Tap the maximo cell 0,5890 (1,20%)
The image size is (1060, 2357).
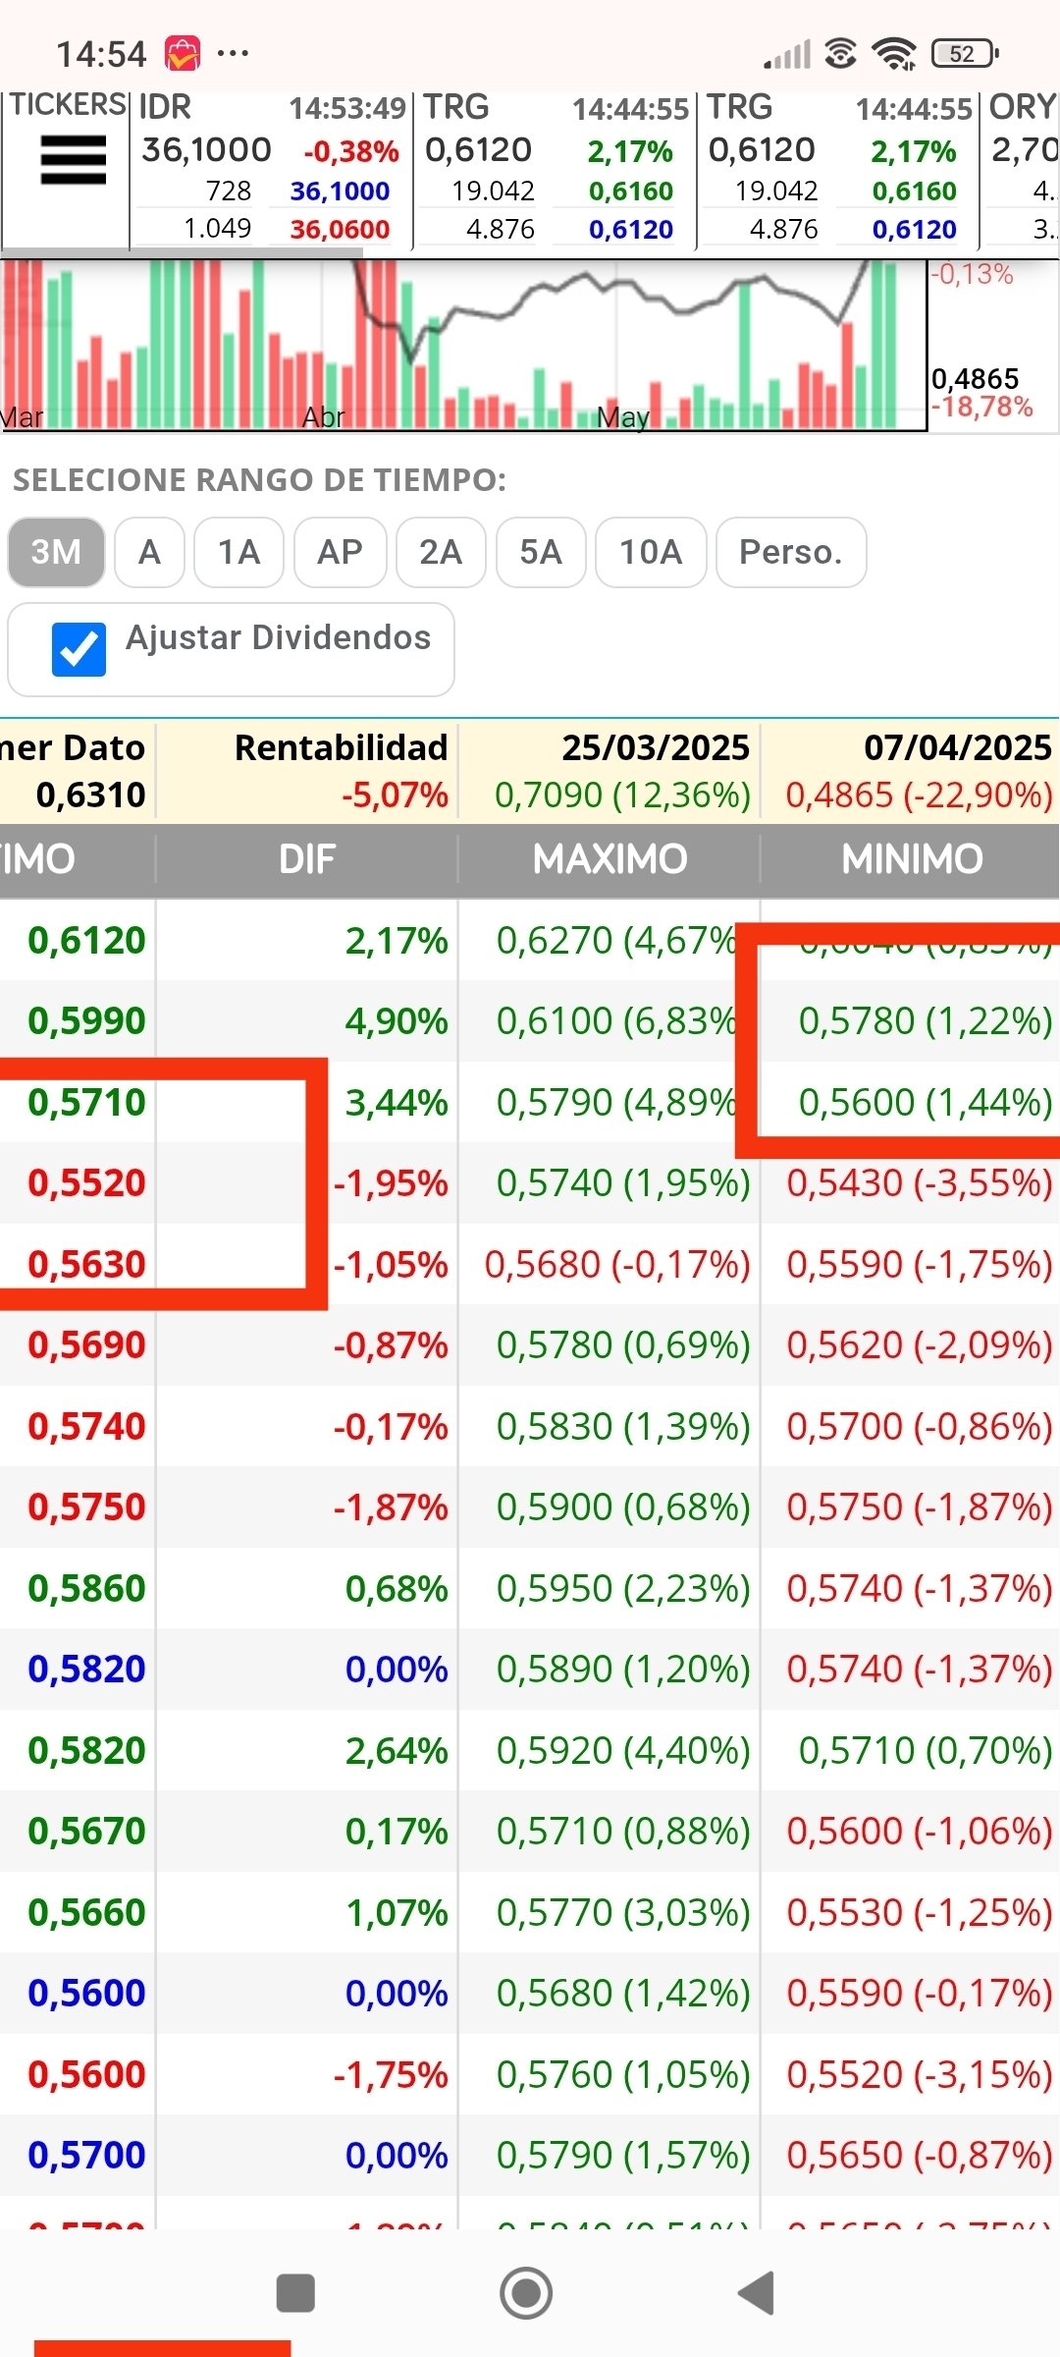click(623, 1669)
